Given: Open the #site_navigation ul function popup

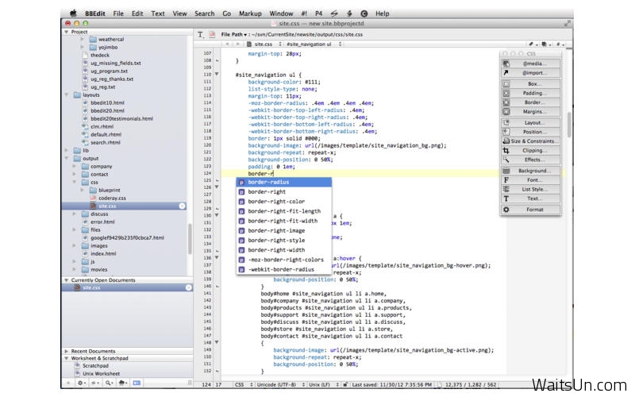Looking at the screenshot, I should click(314, 44).
